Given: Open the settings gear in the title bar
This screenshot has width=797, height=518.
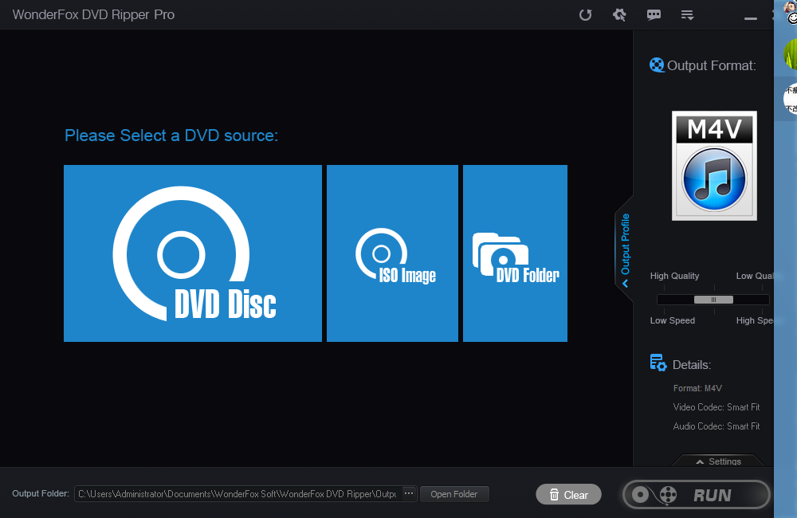Looking at the screenshot, I should (x=619, y=14).
